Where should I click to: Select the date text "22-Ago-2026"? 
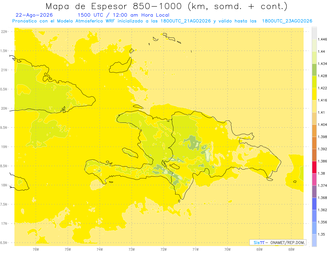34,15
